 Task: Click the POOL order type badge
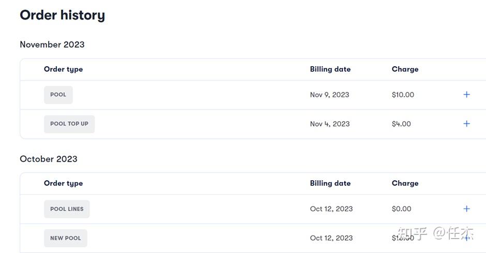coord(58,95)
